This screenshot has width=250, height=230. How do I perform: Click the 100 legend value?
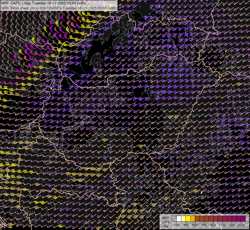click(176, 225)
